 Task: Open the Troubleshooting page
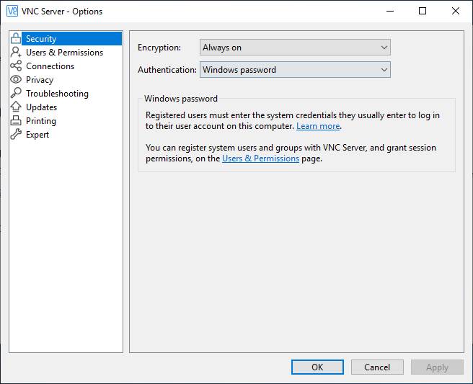coord(57,94)
